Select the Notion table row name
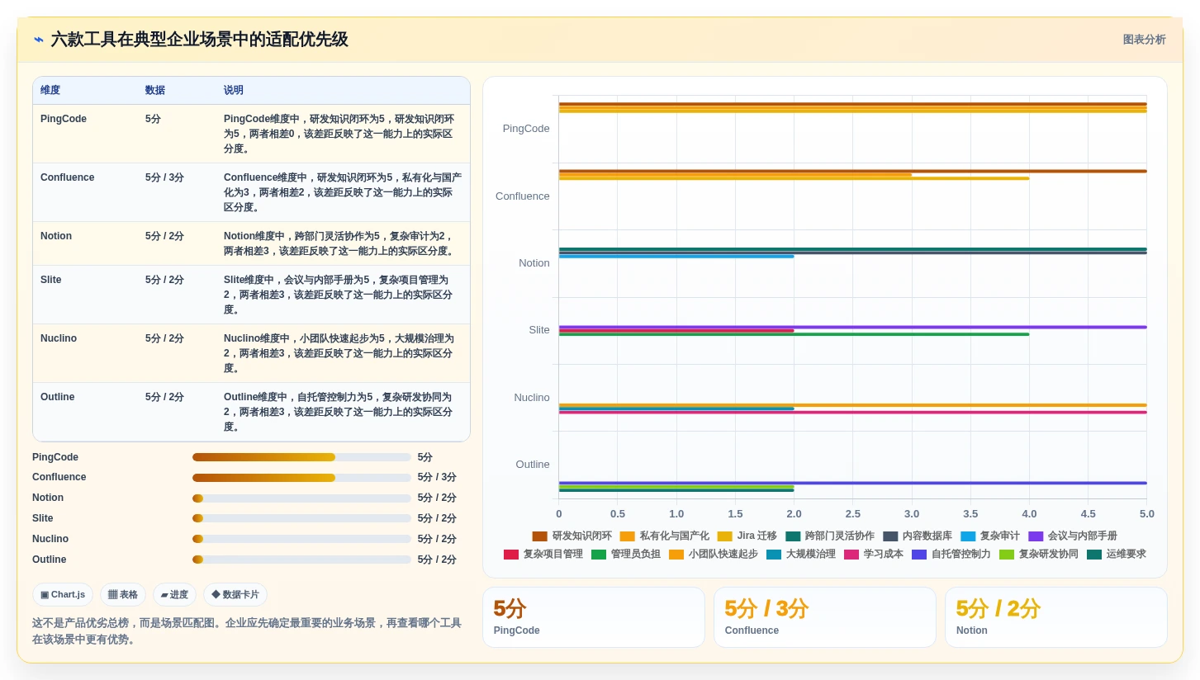This screenshot has width=1200, height=680. pos(56,236)
